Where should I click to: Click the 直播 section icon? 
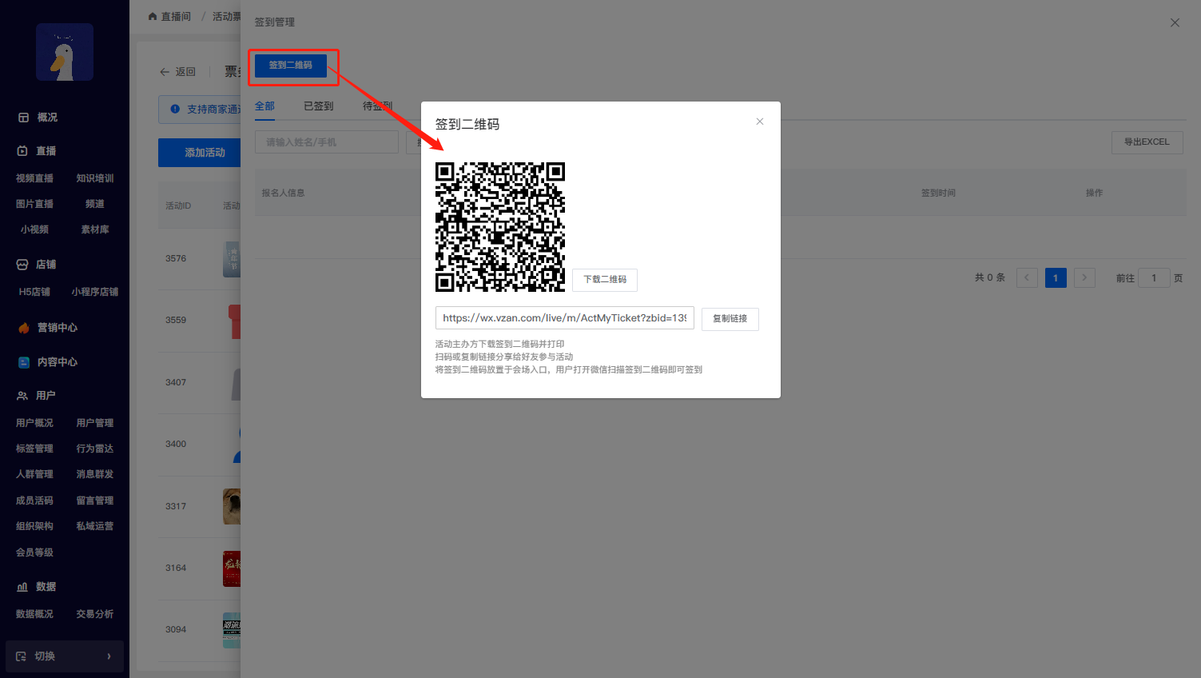click(x=22, y=150)
